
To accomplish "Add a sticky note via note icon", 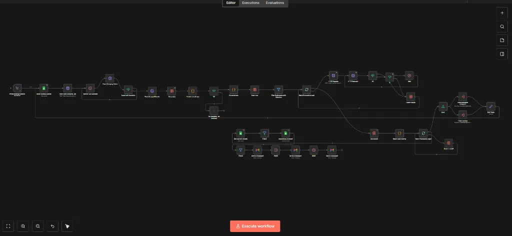I will 502,40.
